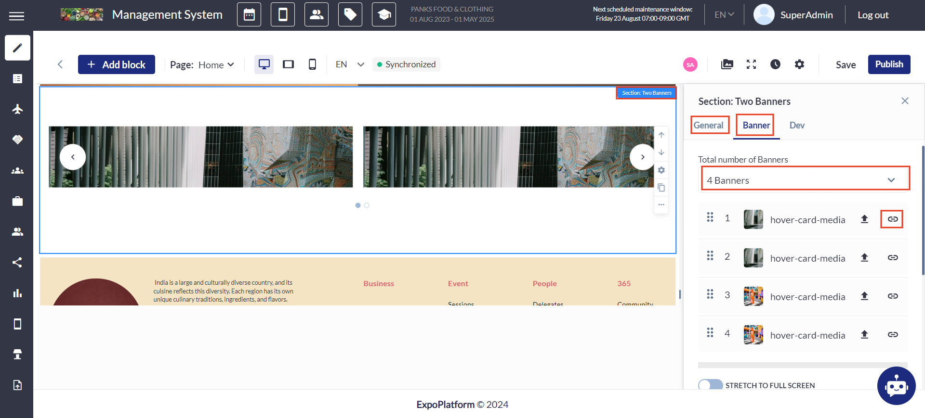Image resolution: width=925 pixels, height=418 pixels.
Task: Select the pencil edit icon in sidebar
Action: pyautogui.click(x=17, y=48)
